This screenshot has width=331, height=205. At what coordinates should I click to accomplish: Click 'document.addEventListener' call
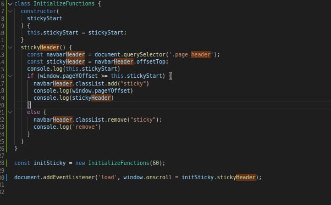click(x=54, y=178)
